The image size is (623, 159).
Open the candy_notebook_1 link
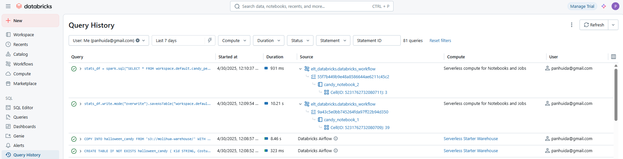tap(341, 120)
